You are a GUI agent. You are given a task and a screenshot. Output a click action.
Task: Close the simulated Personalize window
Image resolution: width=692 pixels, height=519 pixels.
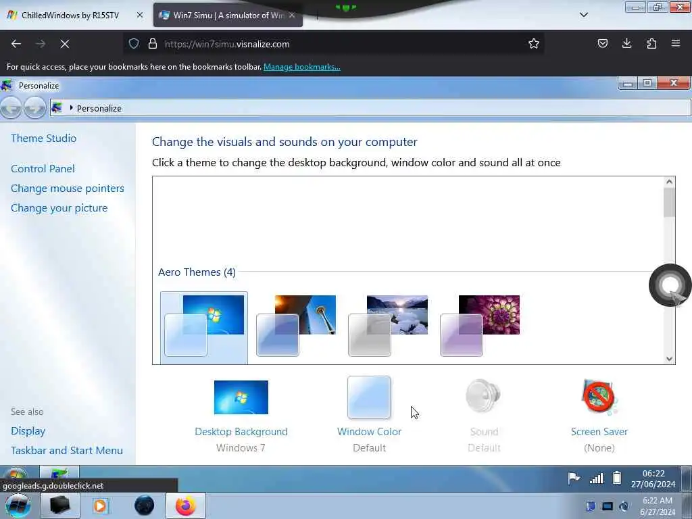(x=674, y=83)
